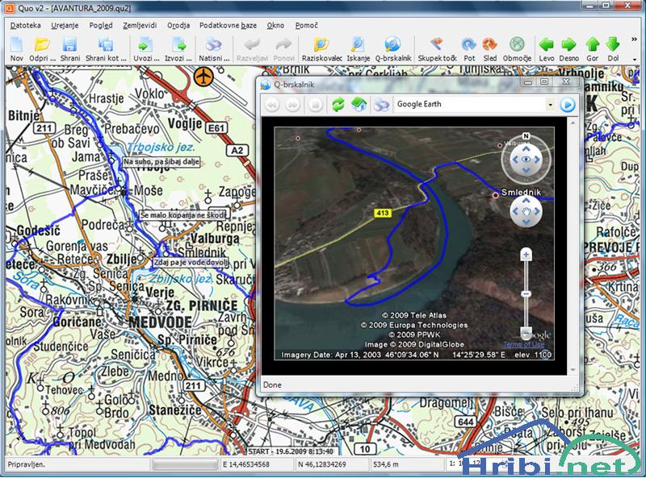This screenshot has height=478, width=646.
Task: Open the Pogled menu
Action: (x=101, y=25)
